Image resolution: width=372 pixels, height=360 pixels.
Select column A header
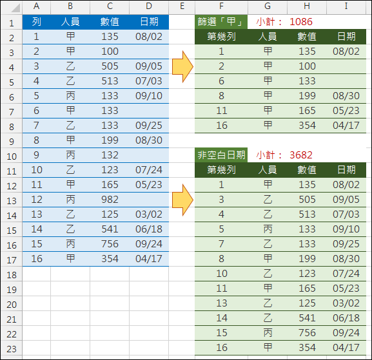coord(36,6)
